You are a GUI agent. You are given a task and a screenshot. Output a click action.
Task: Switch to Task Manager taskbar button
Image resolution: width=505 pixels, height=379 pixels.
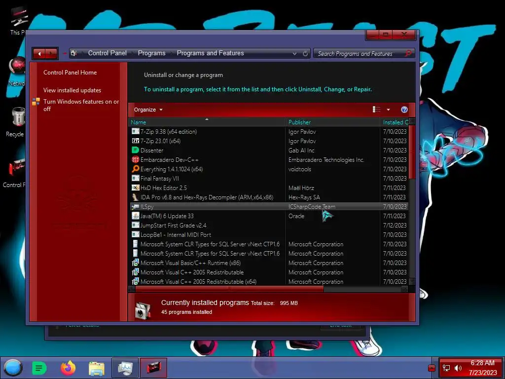125,368
